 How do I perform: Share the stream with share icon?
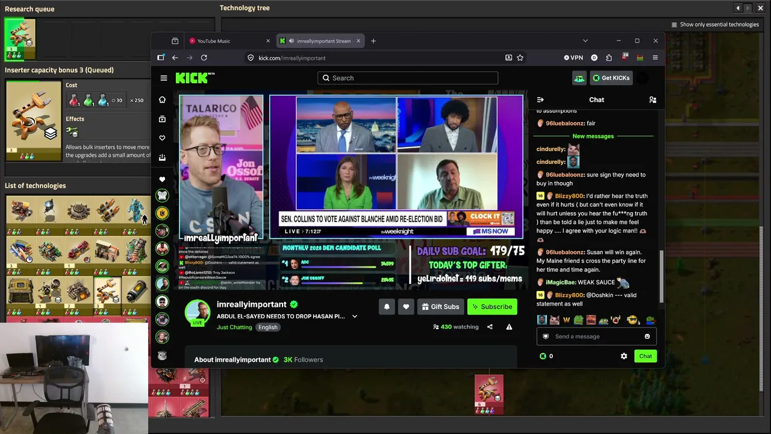(x=490, y=327)
